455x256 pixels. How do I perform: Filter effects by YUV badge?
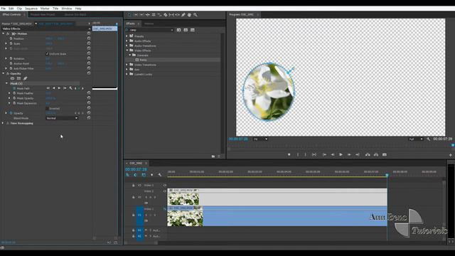tap(193, 30)
